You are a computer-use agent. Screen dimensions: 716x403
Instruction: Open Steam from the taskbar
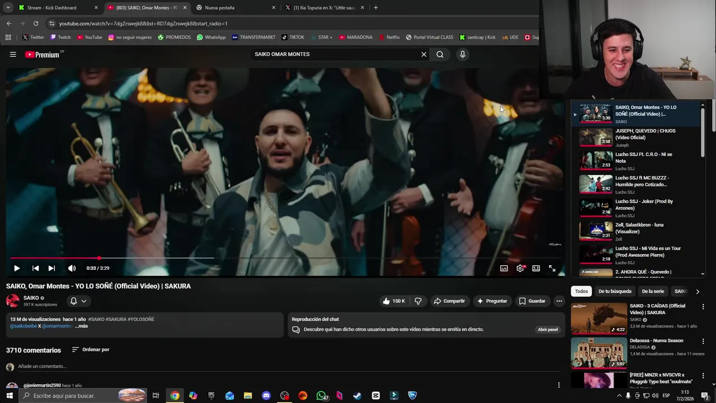(357, 396)
